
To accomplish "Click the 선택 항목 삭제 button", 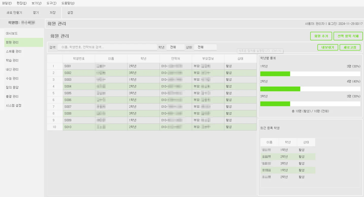I will [x=348, y=36].
